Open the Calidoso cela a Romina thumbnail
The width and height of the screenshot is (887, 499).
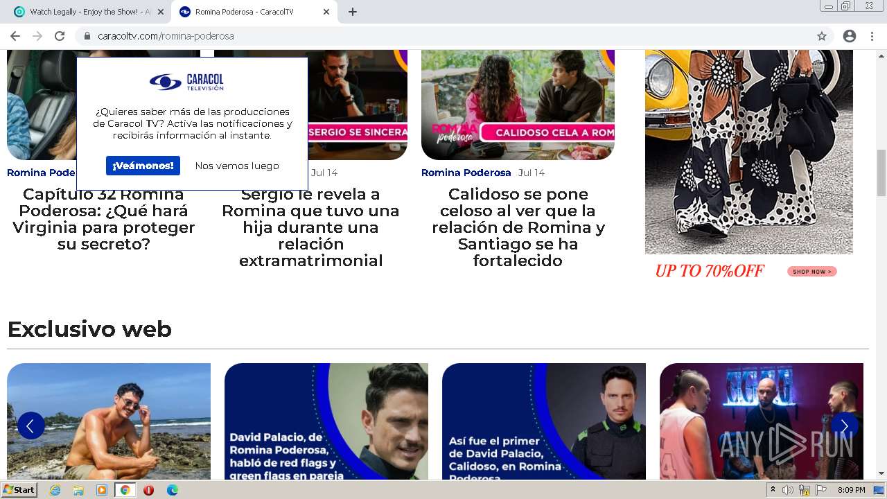[518, 105]
